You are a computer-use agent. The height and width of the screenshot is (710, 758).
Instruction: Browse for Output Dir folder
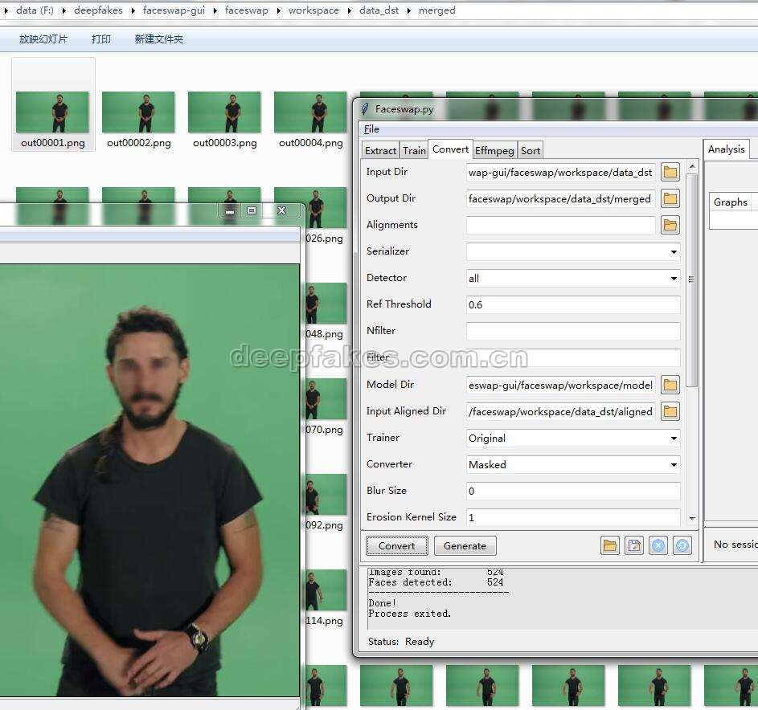coord(670,198)
